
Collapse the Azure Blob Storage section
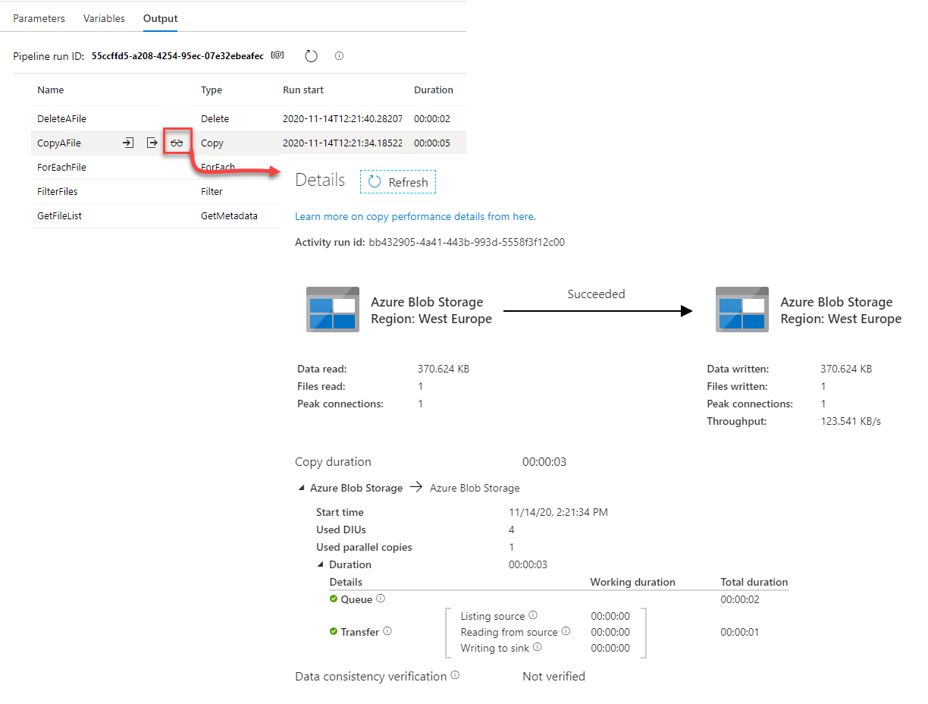click(302, 489)
